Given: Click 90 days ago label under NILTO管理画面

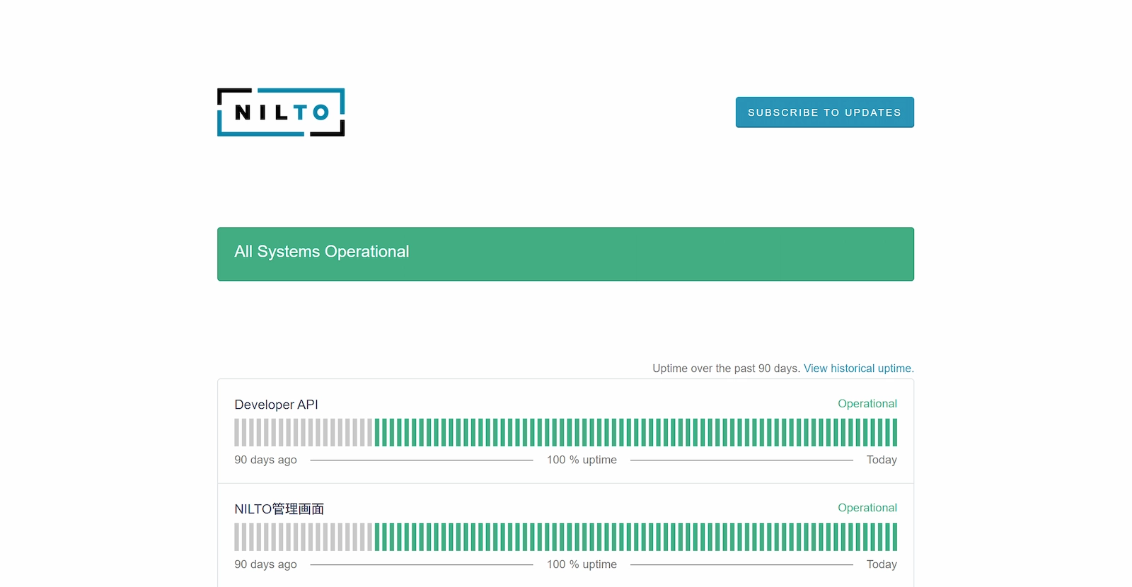Looking at the screenshot, I should coord(265,564).
